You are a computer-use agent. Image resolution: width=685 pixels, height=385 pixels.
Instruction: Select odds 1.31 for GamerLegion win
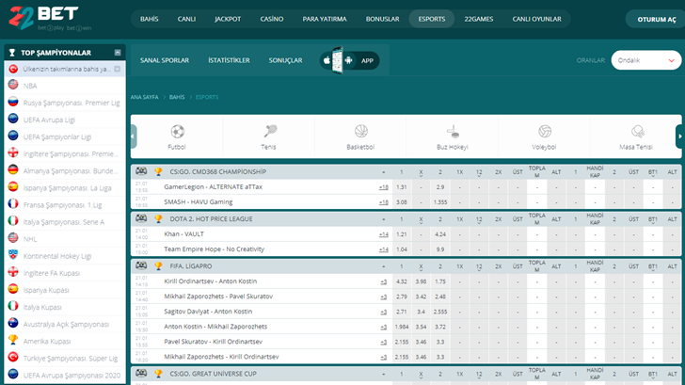402,187
